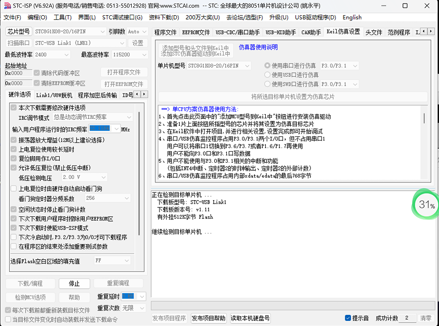The width and height of the screenshot is (439, 326).
Task: Open the 界面(L) menu
Action: (x=87, y=17)
